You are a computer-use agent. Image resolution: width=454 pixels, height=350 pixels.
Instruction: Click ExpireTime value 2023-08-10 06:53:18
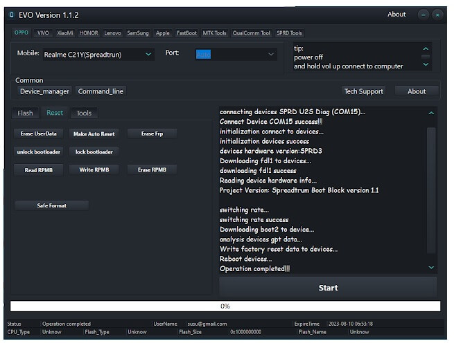[x=350, y=324]
